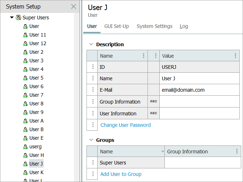Click the Super Users group icon
This screenshot has height=182, width=243.
[18, 18]
